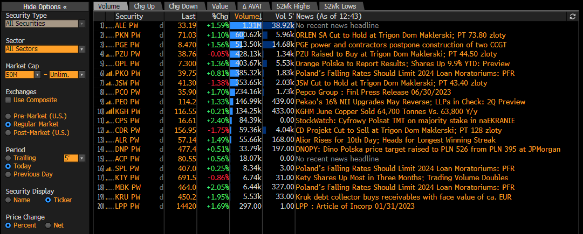Open chart icon for JSW PW row
Viewport: 583px width, 234px height.
109,83
